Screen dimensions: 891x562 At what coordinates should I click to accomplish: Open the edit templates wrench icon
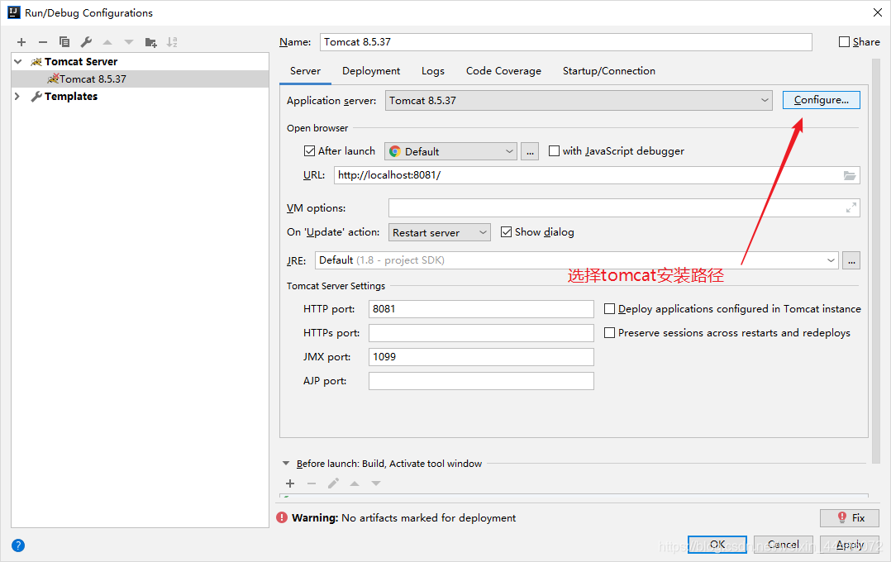[86, 42]
